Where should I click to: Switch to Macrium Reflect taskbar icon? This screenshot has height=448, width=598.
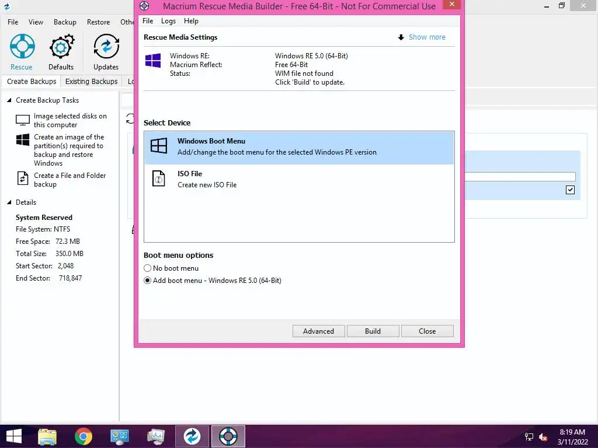click(x=192, y=436)
